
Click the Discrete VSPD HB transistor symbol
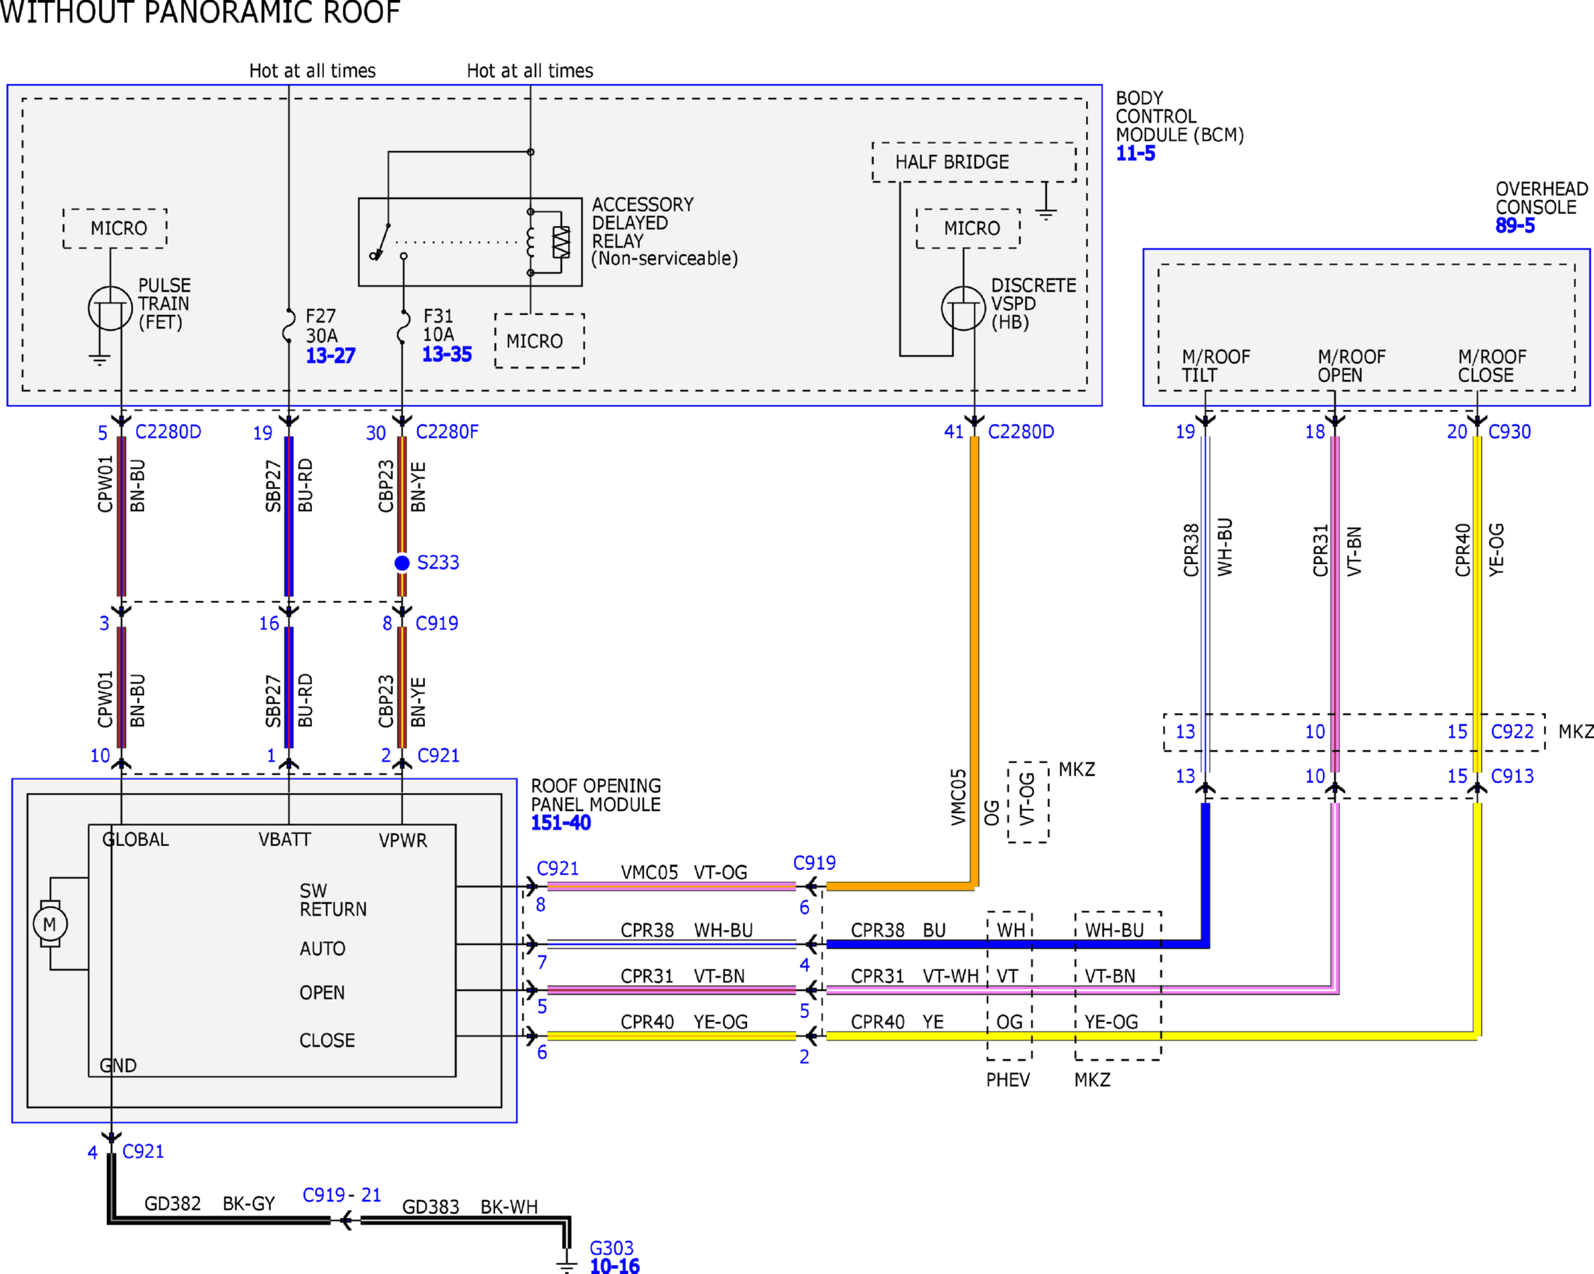tap(963, 308)
